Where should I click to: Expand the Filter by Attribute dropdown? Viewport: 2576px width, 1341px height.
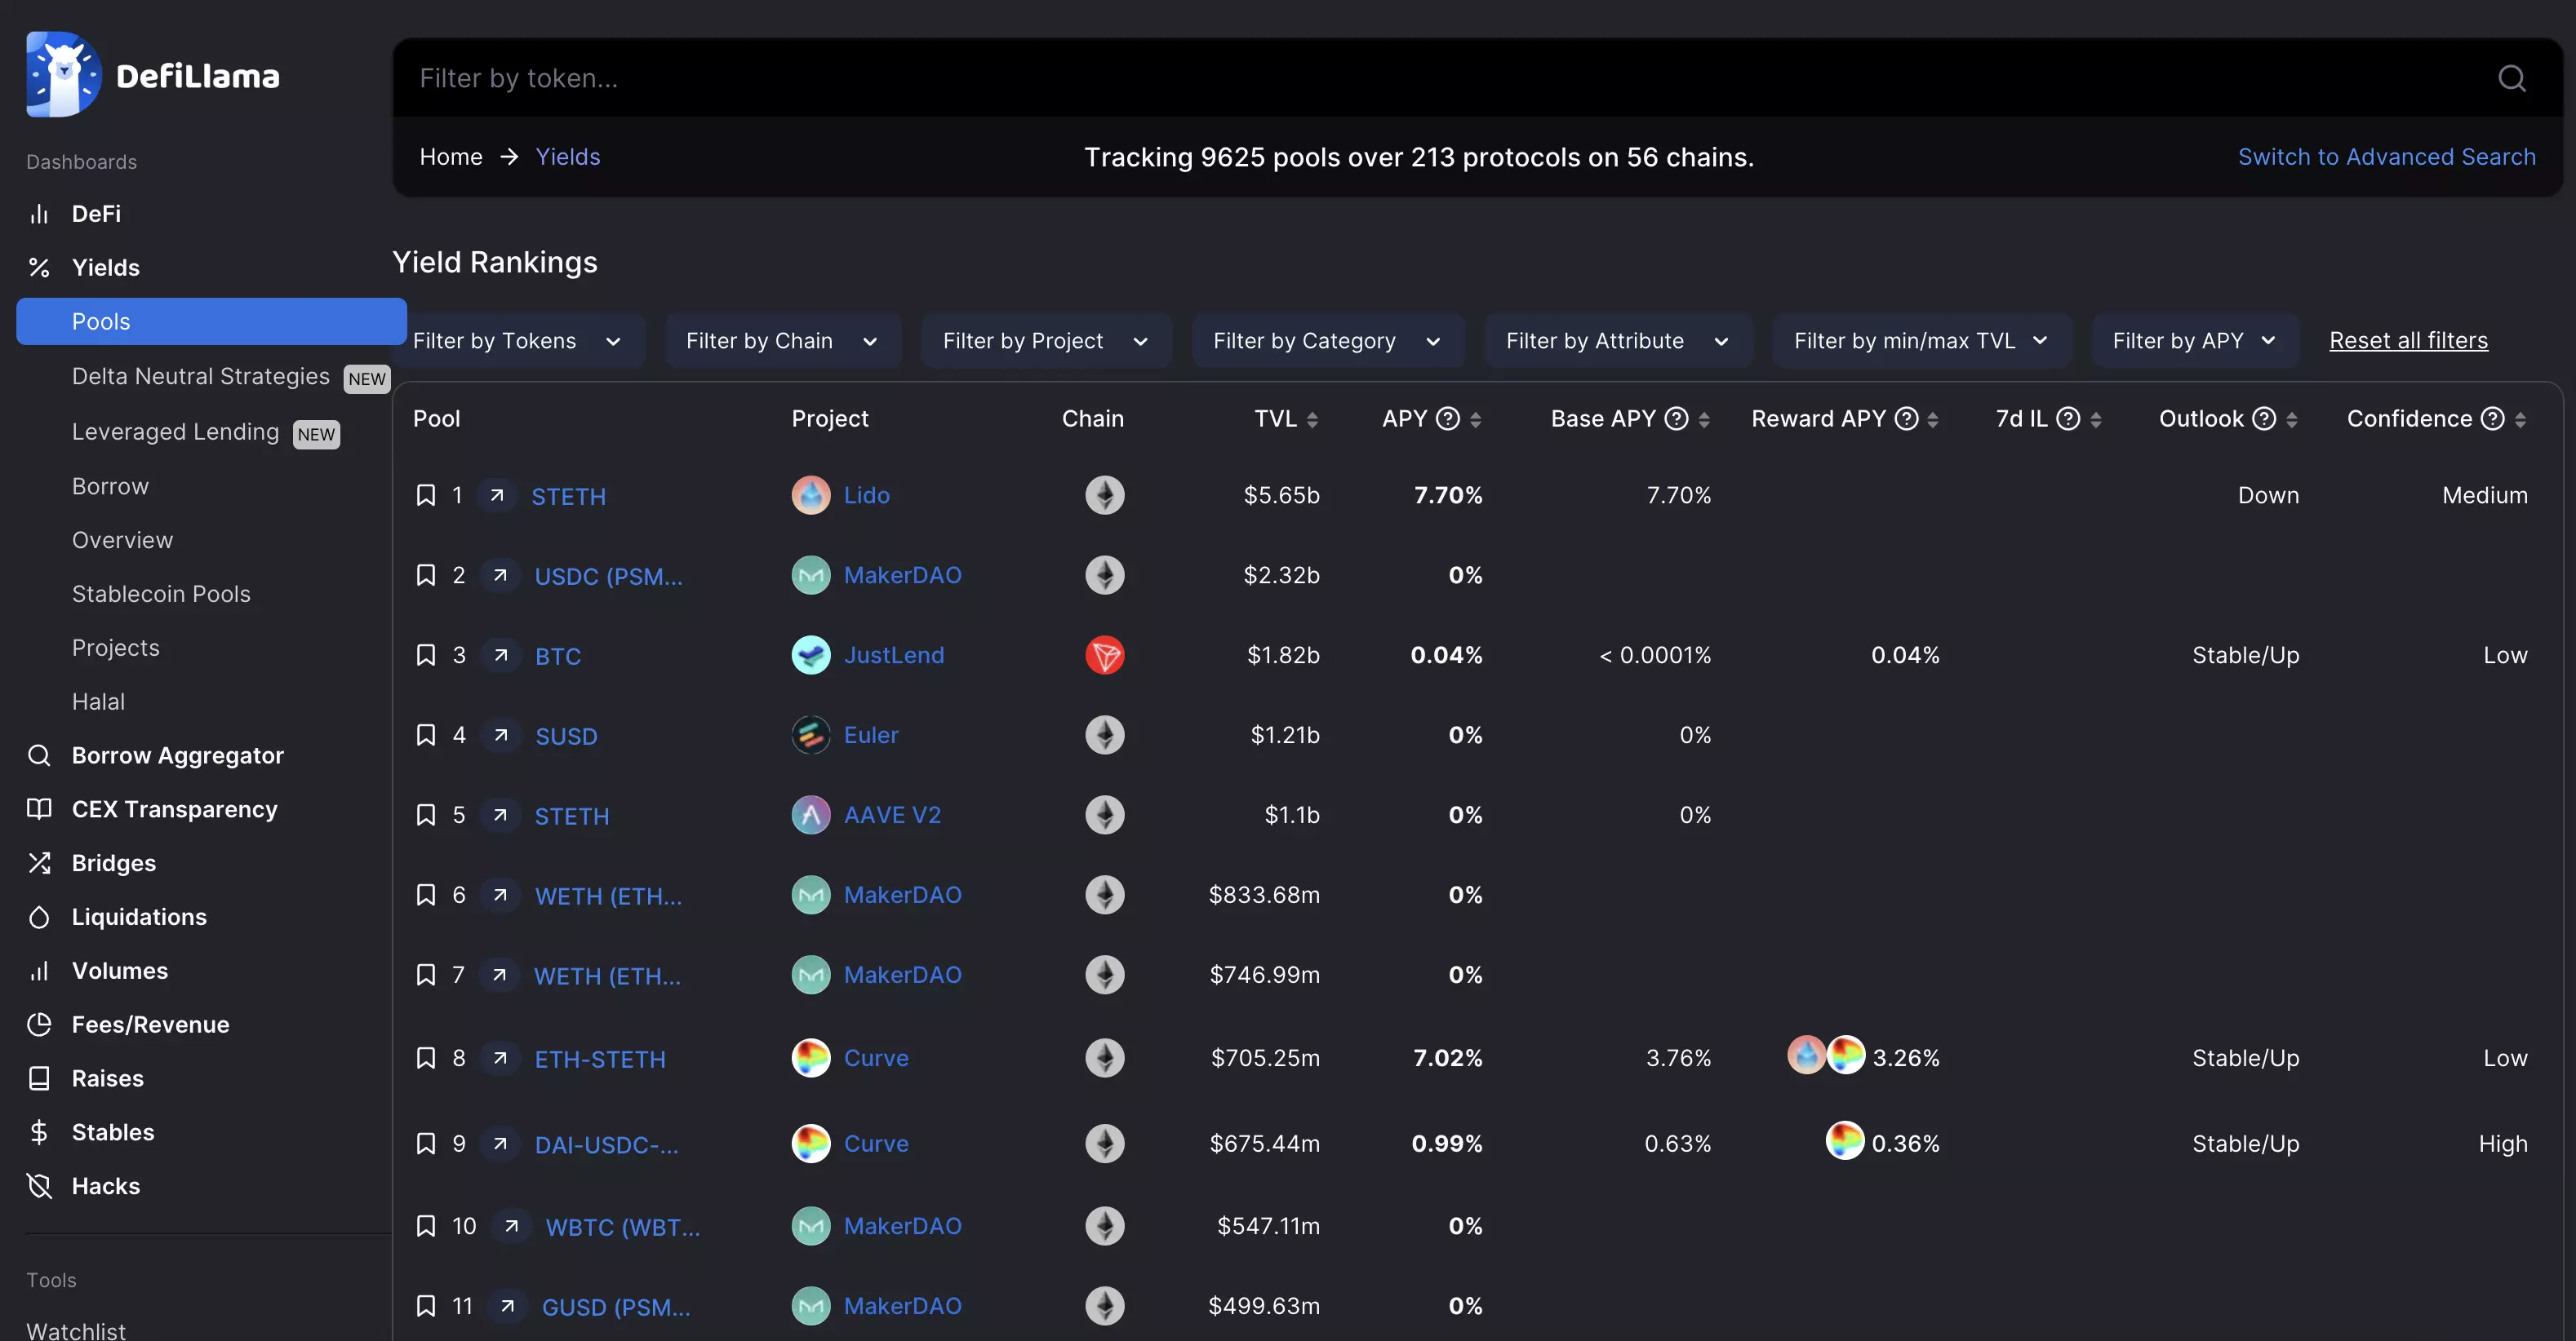(1618, 341)
